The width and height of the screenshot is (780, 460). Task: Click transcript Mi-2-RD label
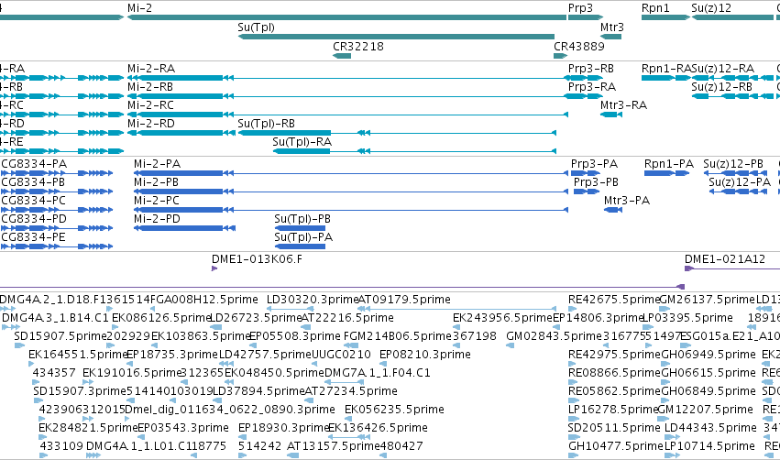[151, 124]
